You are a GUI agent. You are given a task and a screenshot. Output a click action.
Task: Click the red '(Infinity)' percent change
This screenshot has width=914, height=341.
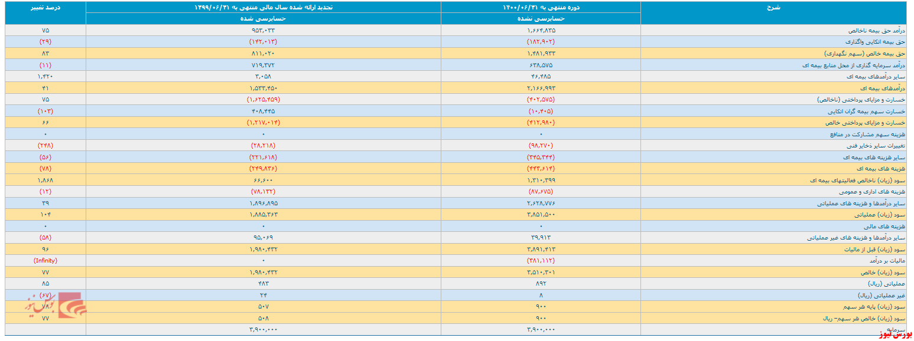point(45,260)
